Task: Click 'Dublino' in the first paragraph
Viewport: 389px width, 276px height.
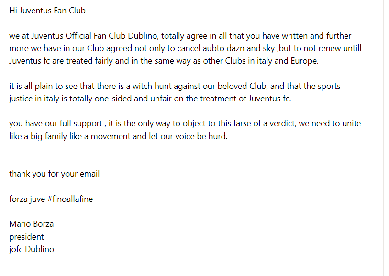Action: pyautogui.click(x=143, y=36)
